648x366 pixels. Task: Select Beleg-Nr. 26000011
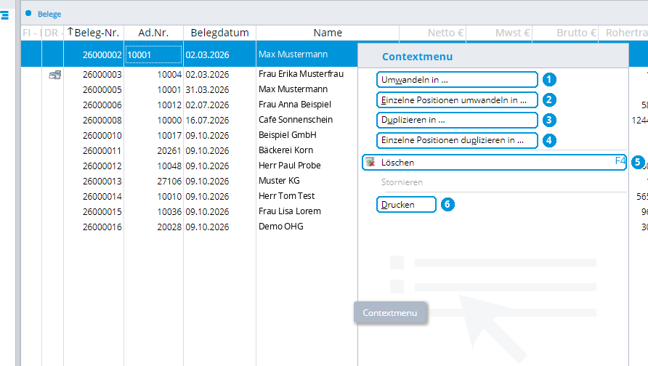[102, 151]
